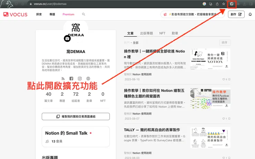255x159 pixels.
Task: Open the Notion Web Clipper extension icon
Action: click(x=232, y=4)
